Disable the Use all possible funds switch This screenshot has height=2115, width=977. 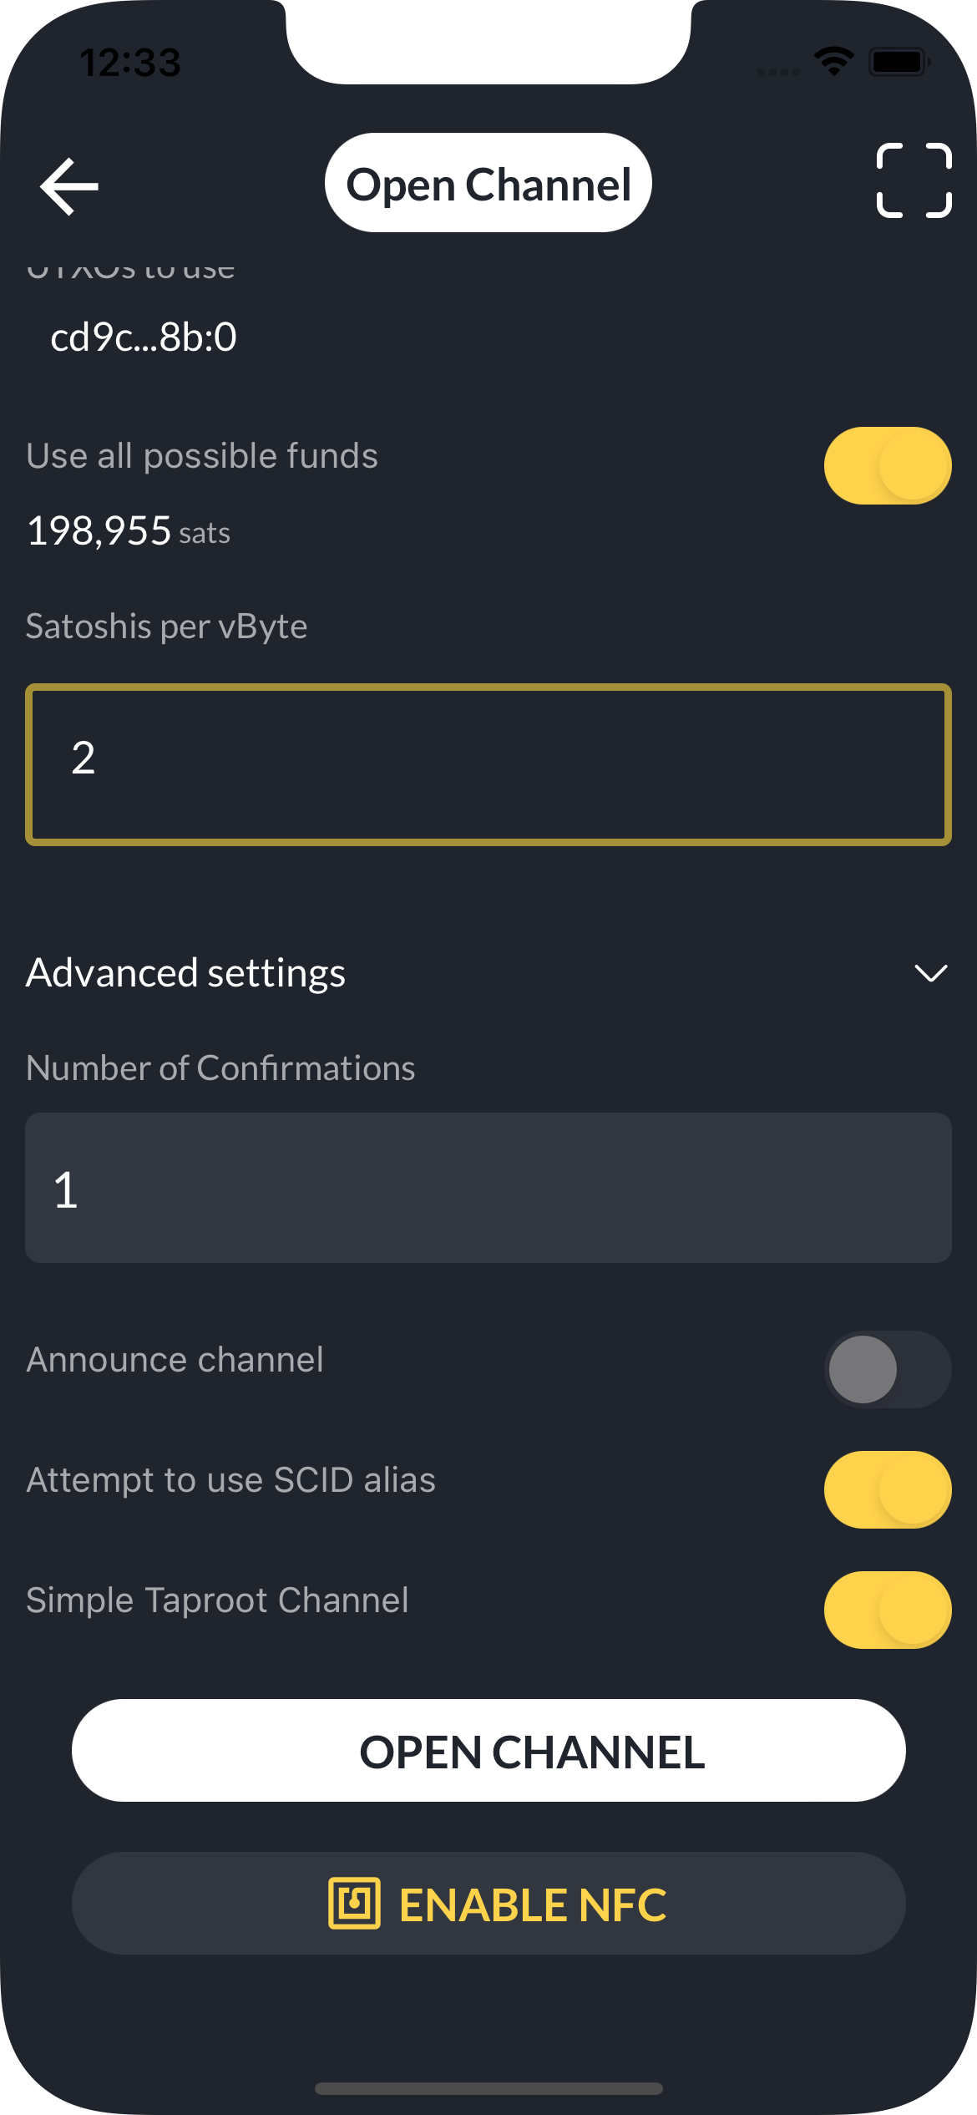(x=888, y=465)
